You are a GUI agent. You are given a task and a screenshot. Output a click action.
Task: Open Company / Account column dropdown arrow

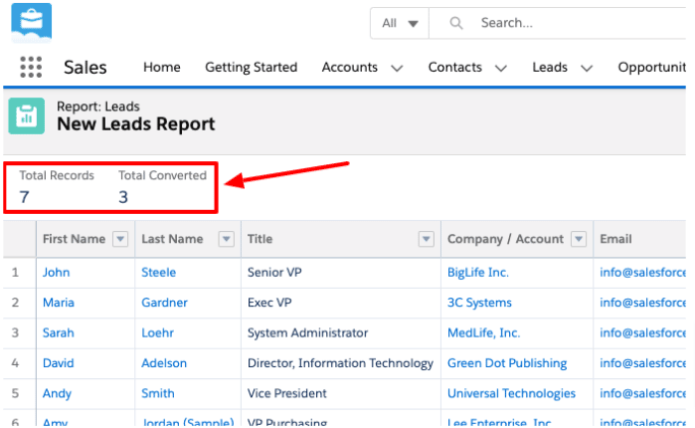pos(579,239)
